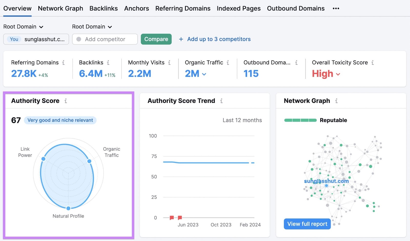410x241 pixels.
Task: Expand the left Root Domain dropdown
Action: click(x=23, y=27)
